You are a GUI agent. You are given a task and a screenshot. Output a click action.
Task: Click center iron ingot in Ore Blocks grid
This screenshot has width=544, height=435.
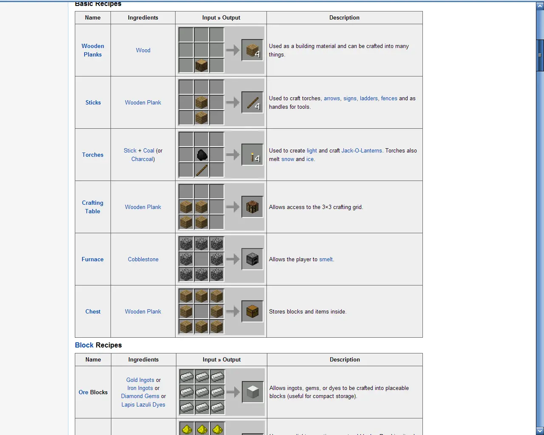tap(202, 392)
